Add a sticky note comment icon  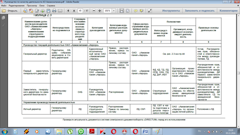tap(136, 11)
